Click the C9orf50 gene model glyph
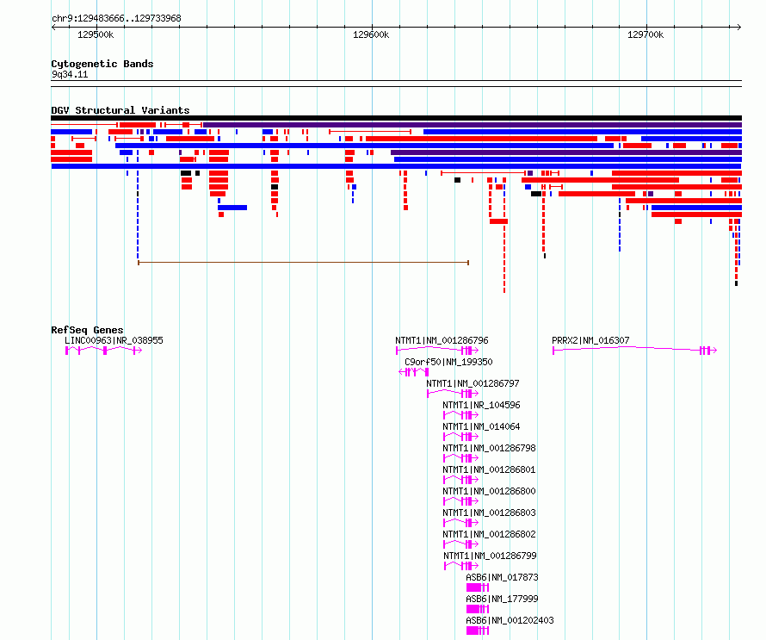 point(414,372)
